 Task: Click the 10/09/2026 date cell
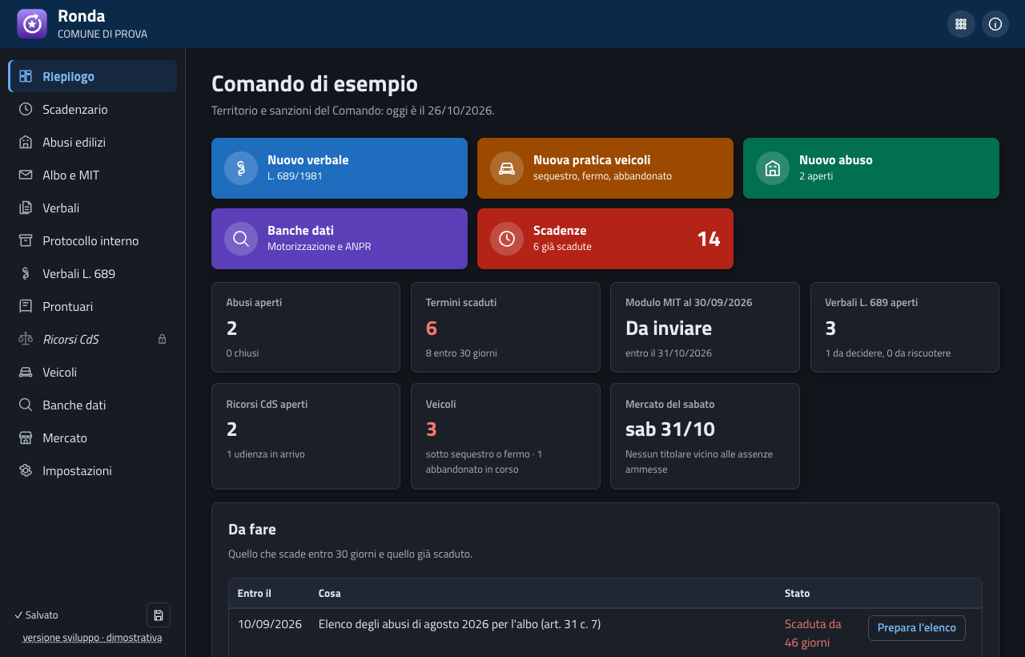click(x=270, y=624)
